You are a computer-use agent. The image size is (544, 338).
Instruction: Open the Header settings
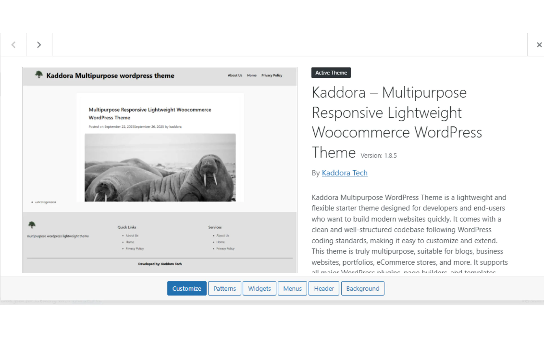324,288
